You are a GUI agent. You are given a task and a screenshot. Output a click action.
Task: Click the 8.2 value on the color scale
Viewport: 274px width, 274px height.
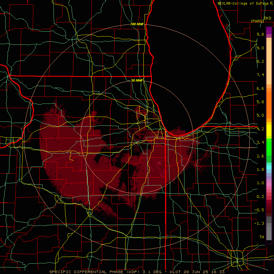(260, 61)
